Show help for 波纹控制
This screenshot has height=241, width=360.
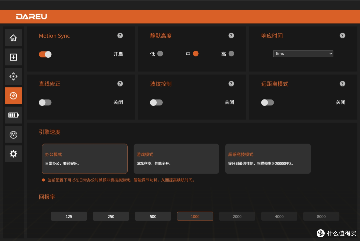231,84
